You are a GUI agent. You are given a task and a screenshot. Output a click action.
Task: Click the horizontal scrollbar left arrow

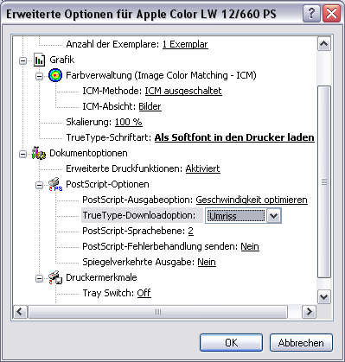20,312
